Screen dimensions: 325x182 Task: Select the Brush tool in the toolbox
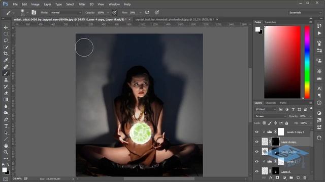pos(6,73)
